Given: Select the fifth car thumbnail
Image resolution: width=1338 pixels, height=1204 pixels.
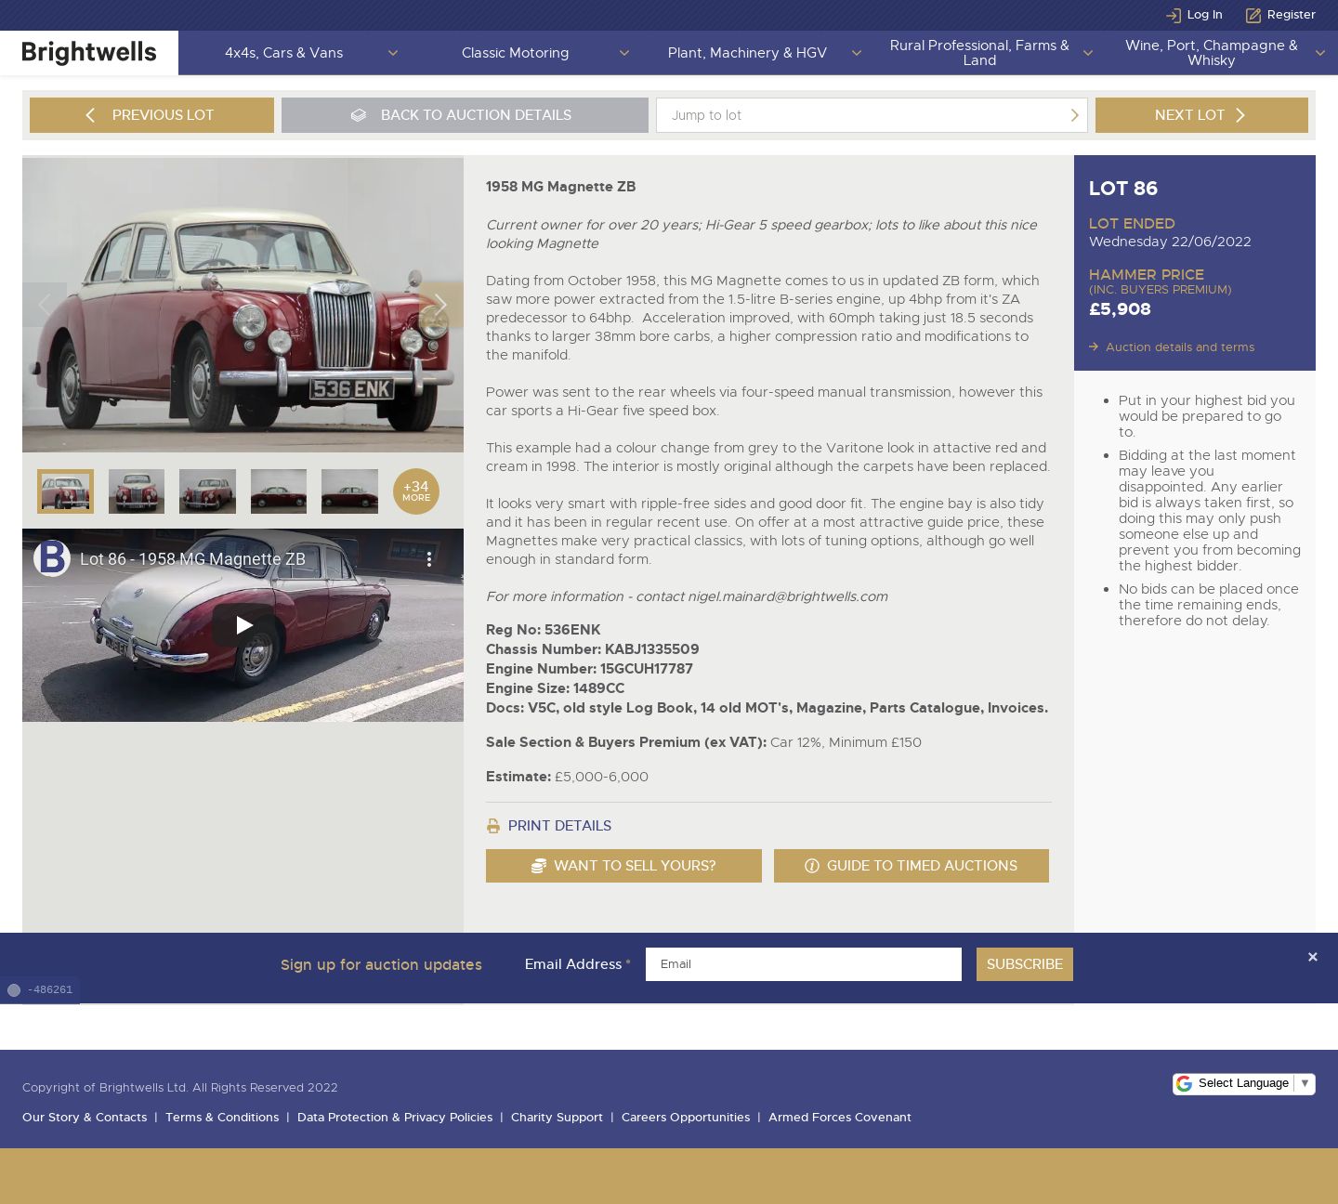Looking at the screenshot, I should [x=349, y=491].
